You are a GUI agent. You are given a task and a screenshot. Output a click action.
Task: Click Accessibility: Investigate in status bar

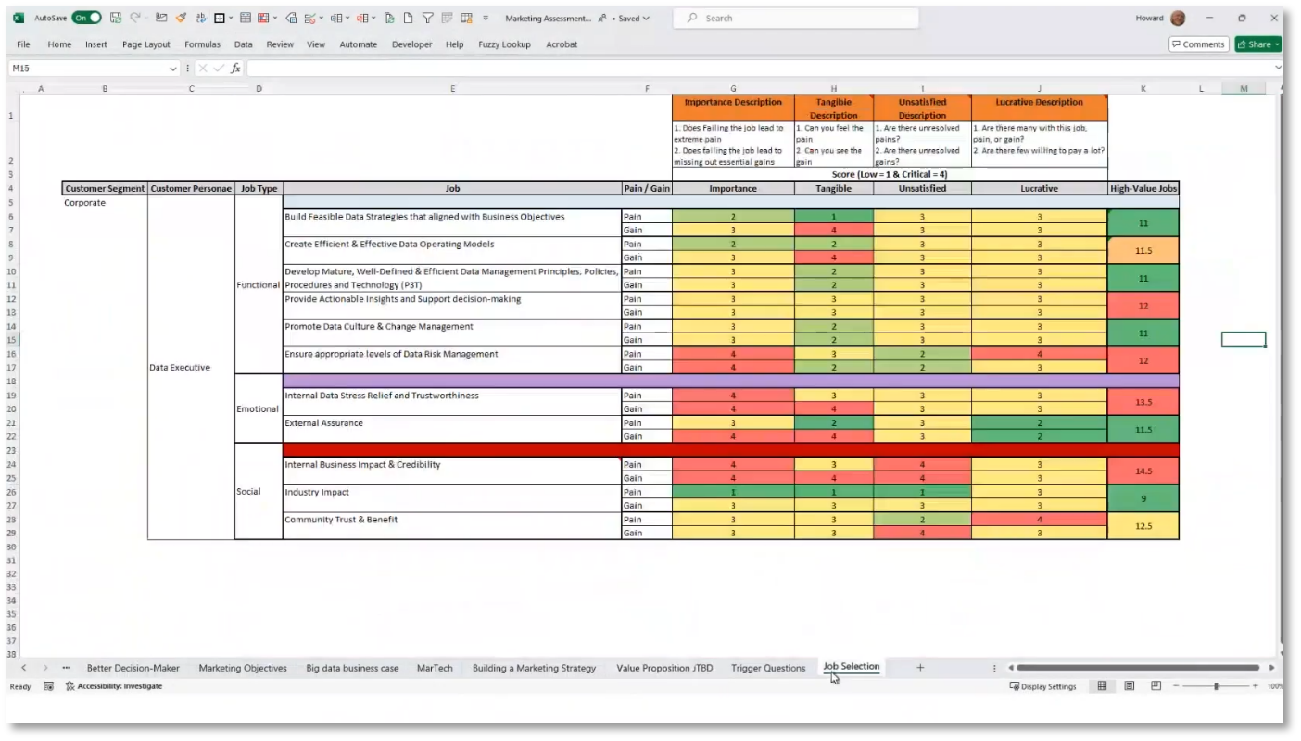(x=114, y=686)
